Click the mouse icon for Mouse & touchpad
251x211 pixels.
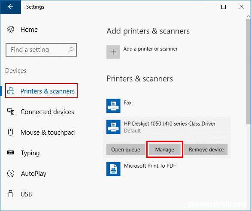(x=11, y=132)
